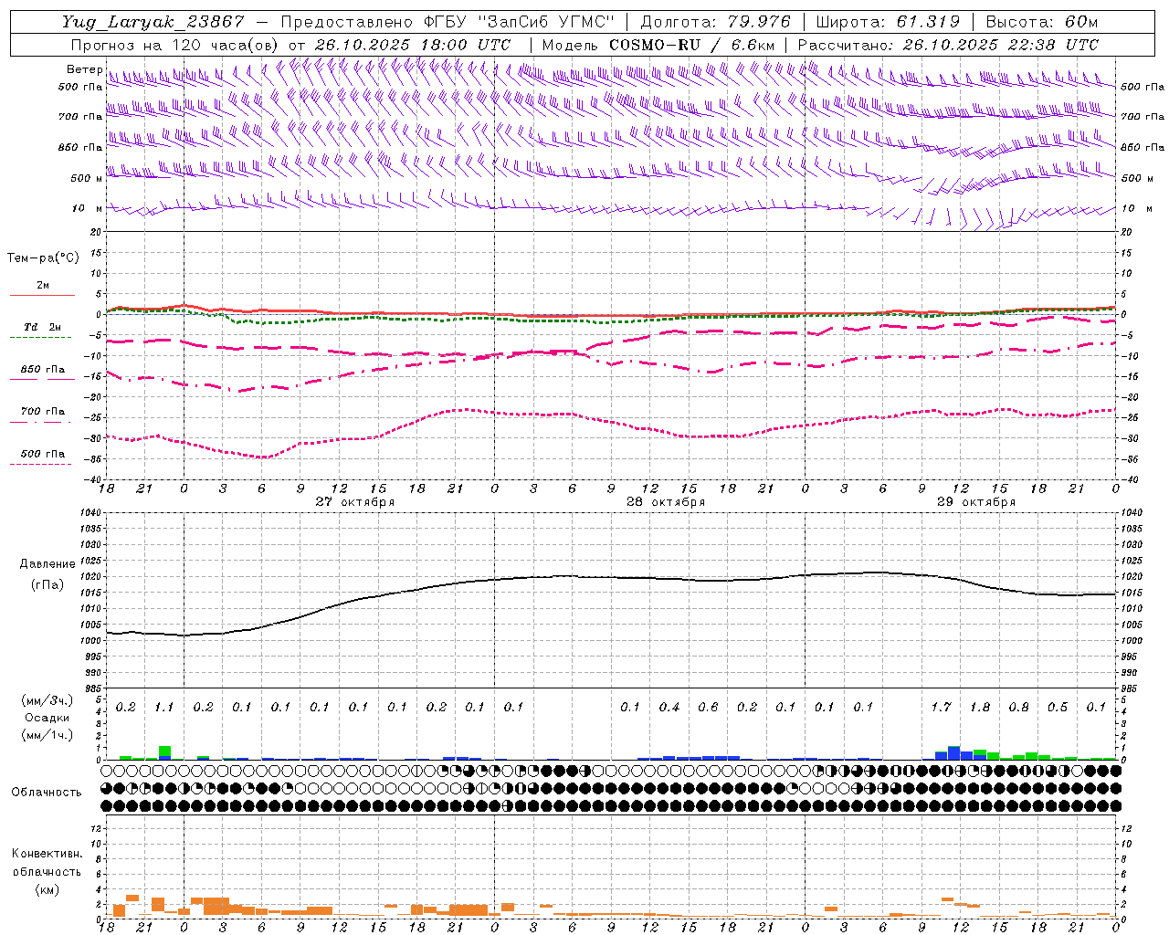Image resolution: width=1169 pixels, height=935 pixels.
Task: Click the 'Рассчитано: 26.10.2025 22:38 UTC' text
Action: (948, 45)
